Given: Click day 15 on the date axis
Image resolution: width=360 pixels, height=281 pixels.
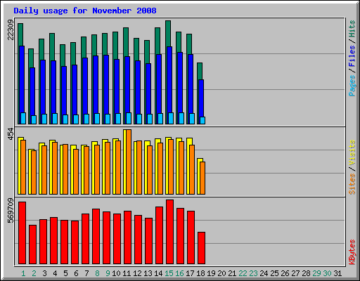Looking at the screenshot, I should coord(169,273).
